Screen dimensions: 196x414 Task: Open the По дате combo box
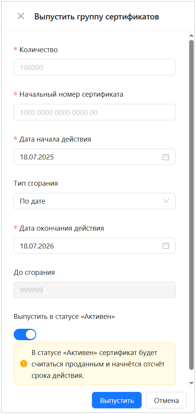point(95,201)
